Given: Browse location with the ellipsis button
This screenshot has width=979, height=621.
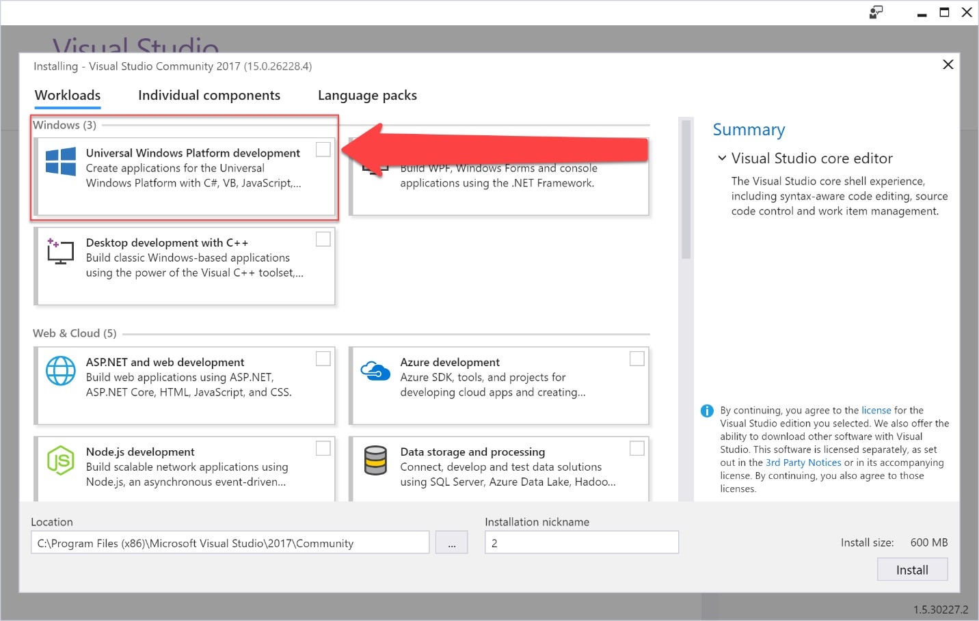Looking at the screenshot, I should [452, 543].
